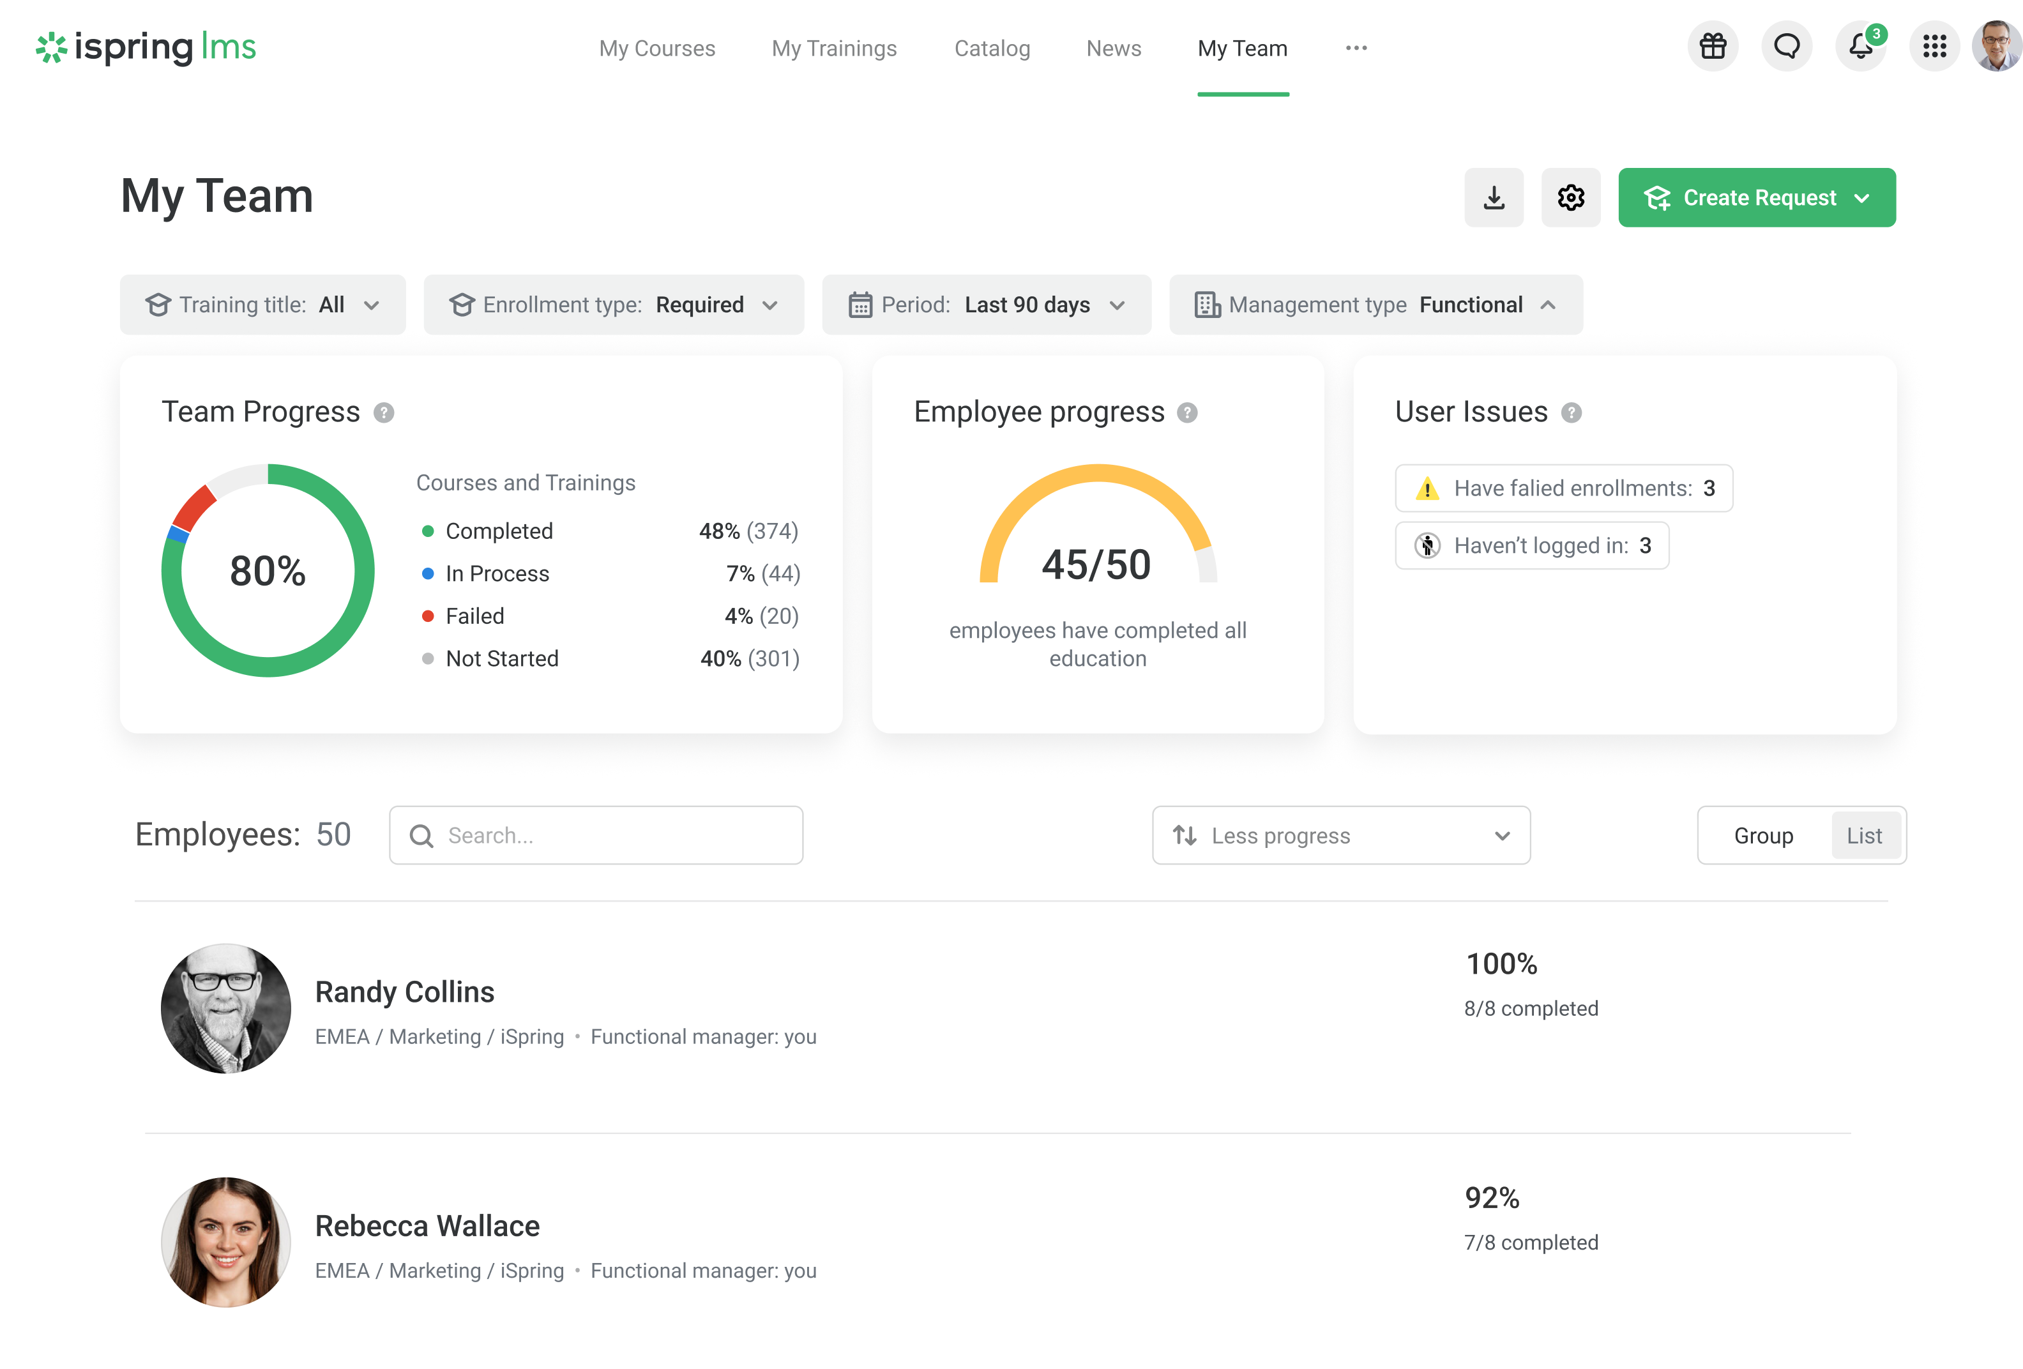This screenshot has width=2023, height=1369.
Task: Click the 'Have falied enrollments: 3' issue badge
Action: (1563, 488)
